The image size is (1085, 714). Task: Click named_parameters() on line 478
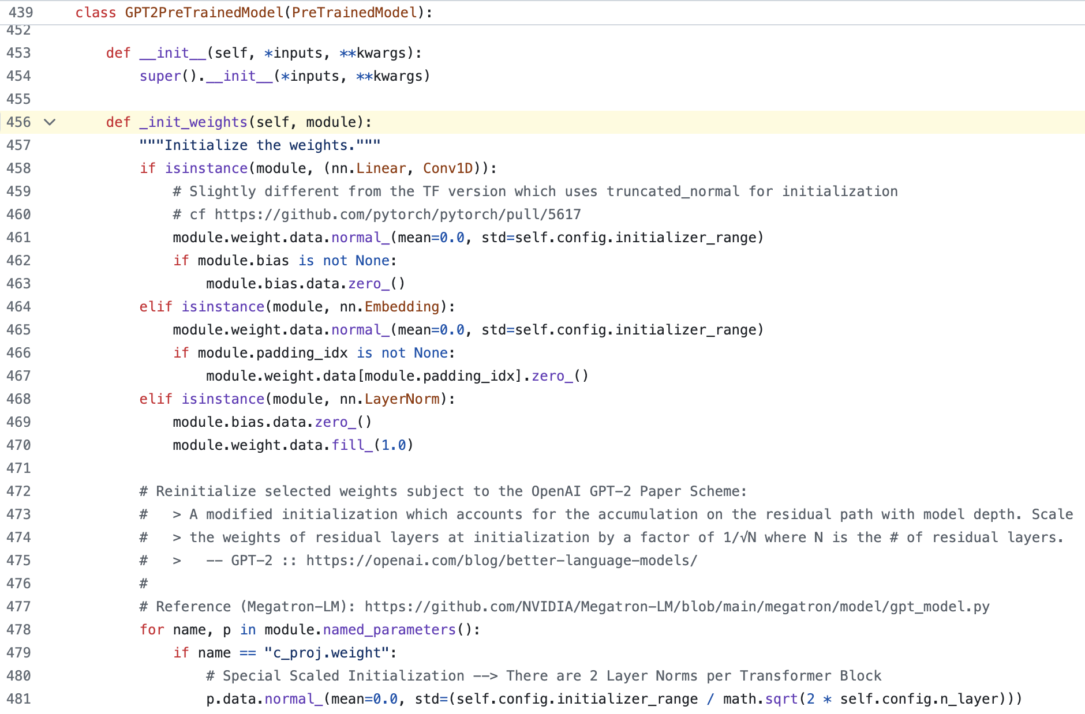click(398, 630)
